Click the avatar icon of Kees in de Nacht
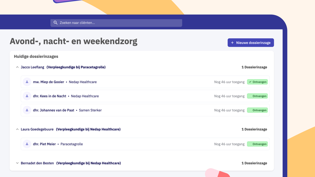The height and width of the screenshot is (177, 315). pos(27,96)
